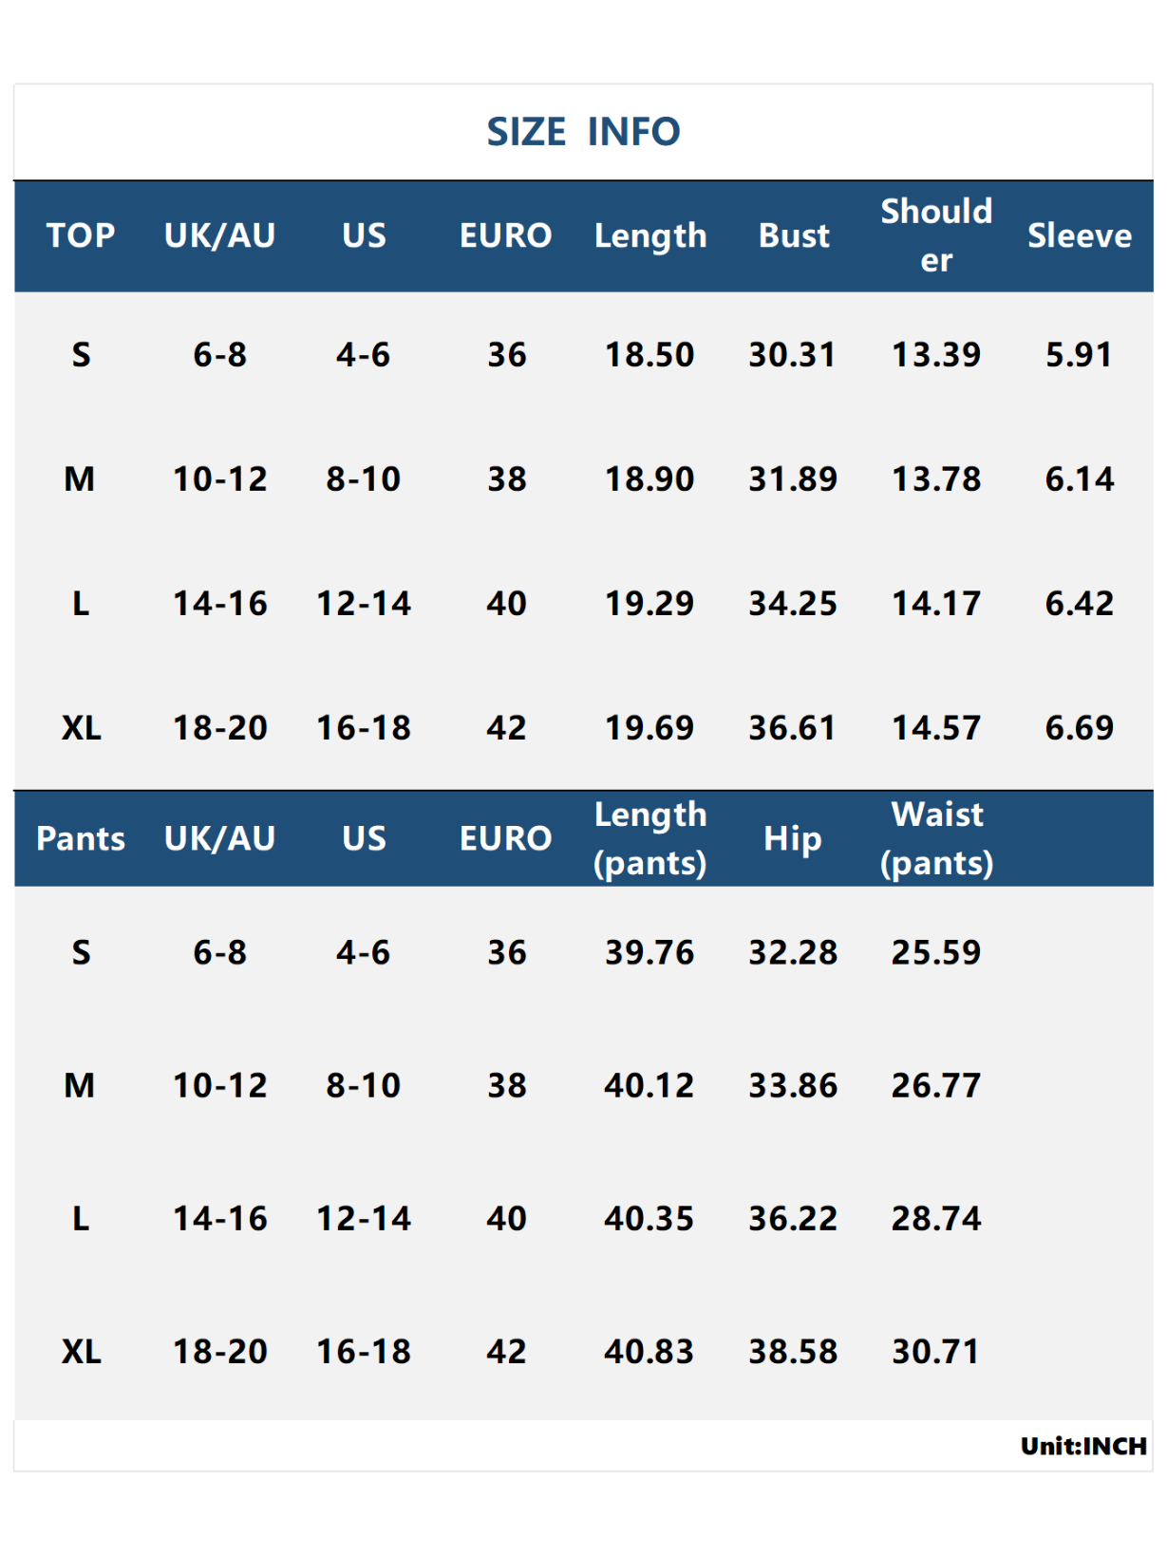Click the Unit:INCH label
The image size is (1167, 1555).
tap(1083, 1446)
